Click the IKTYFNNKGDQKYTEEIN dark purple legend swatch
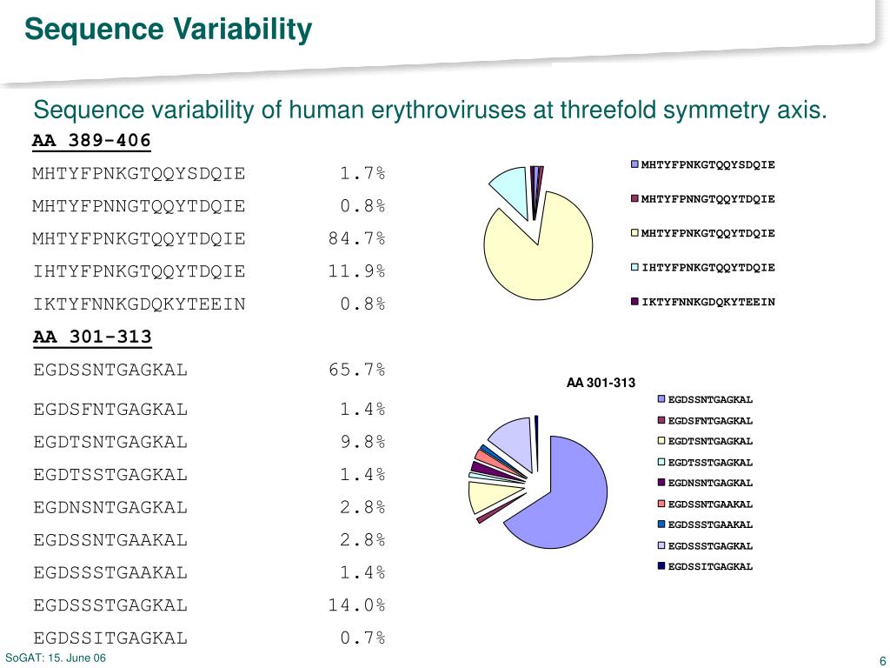This screenshot has height=668, width=890. click(x=635, y=302)
